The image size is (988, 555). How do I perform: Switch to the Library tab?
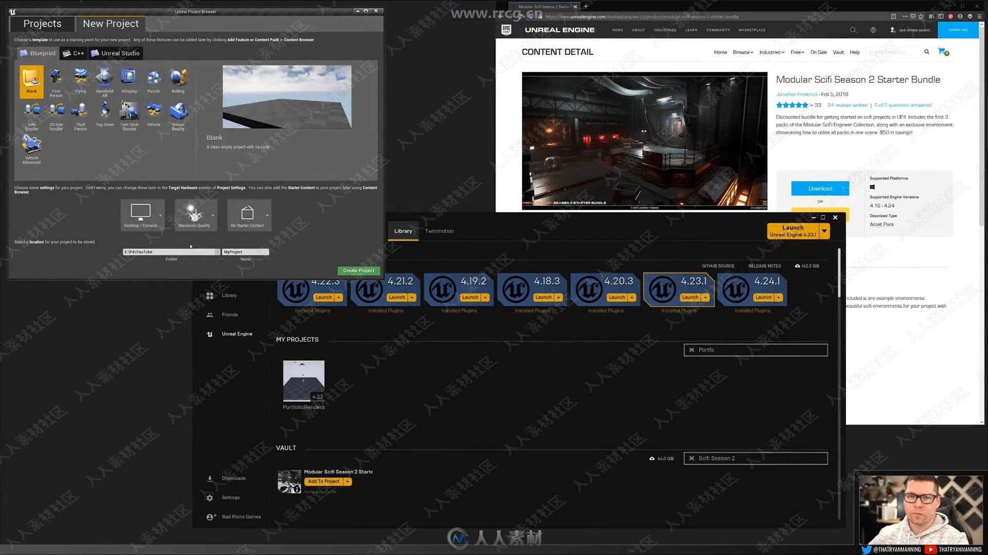coord(403,231)
